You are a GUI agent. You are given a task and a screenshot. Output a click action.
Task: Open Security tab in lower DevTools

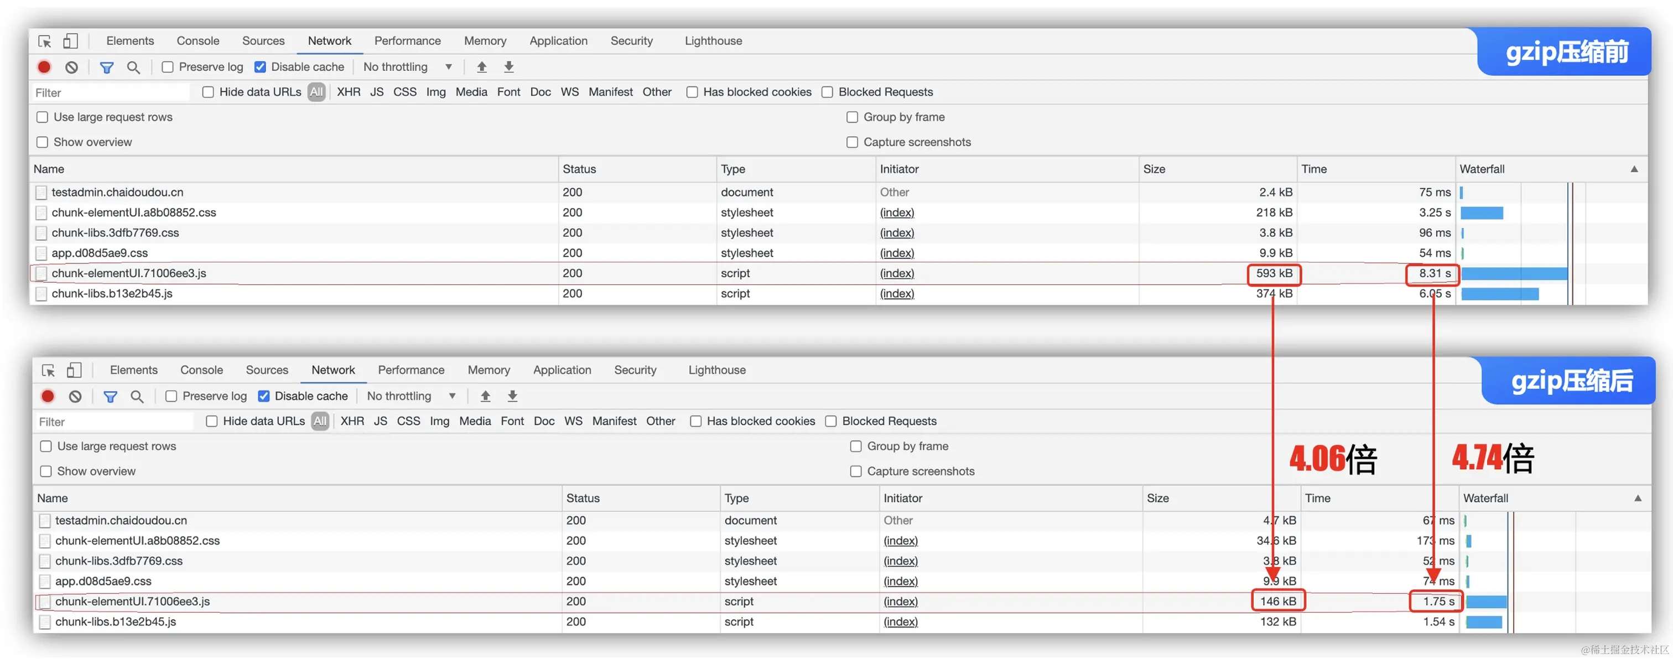[635, 370]
